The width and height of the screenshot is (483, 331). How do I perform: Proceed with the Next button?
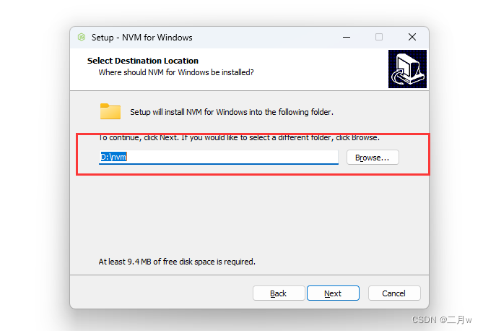coord(333,293)
